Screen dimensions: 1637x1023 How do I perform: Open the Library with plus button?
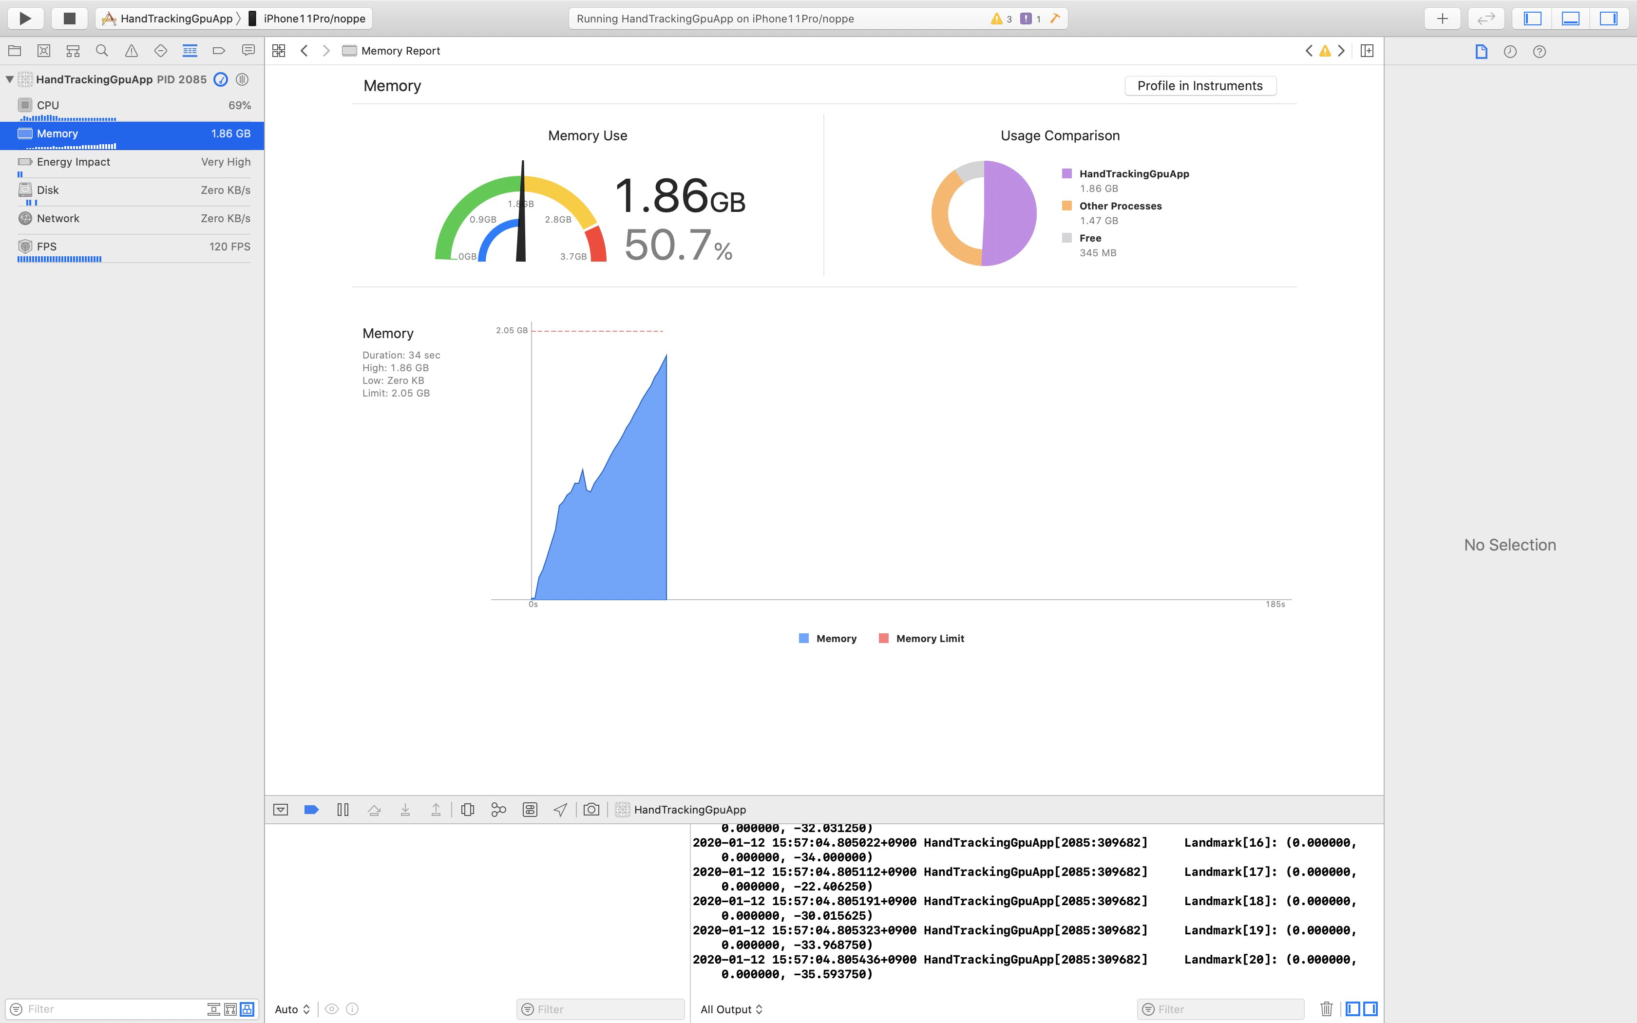[1442, 19]
